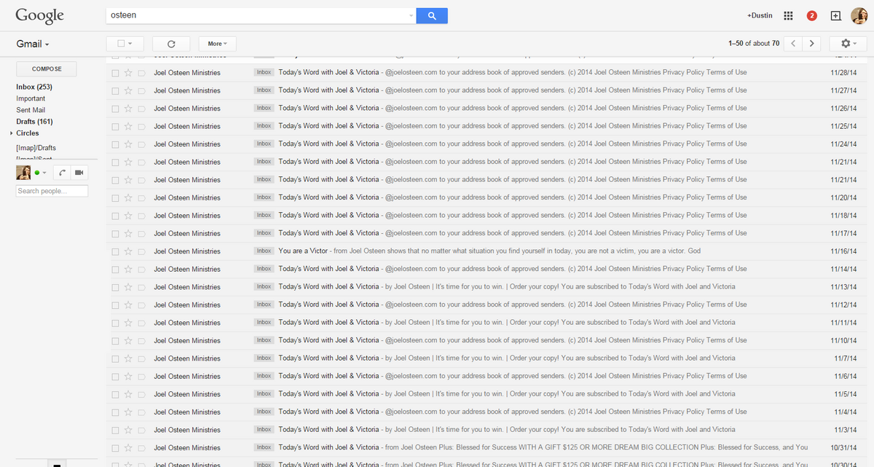Star the 11/27/14 email
The width and height of the screenshot is (874, 467).
tap(128, 91)
